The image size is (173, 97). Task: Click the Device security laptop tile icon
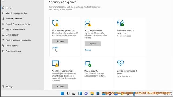[x=88, y=64]
